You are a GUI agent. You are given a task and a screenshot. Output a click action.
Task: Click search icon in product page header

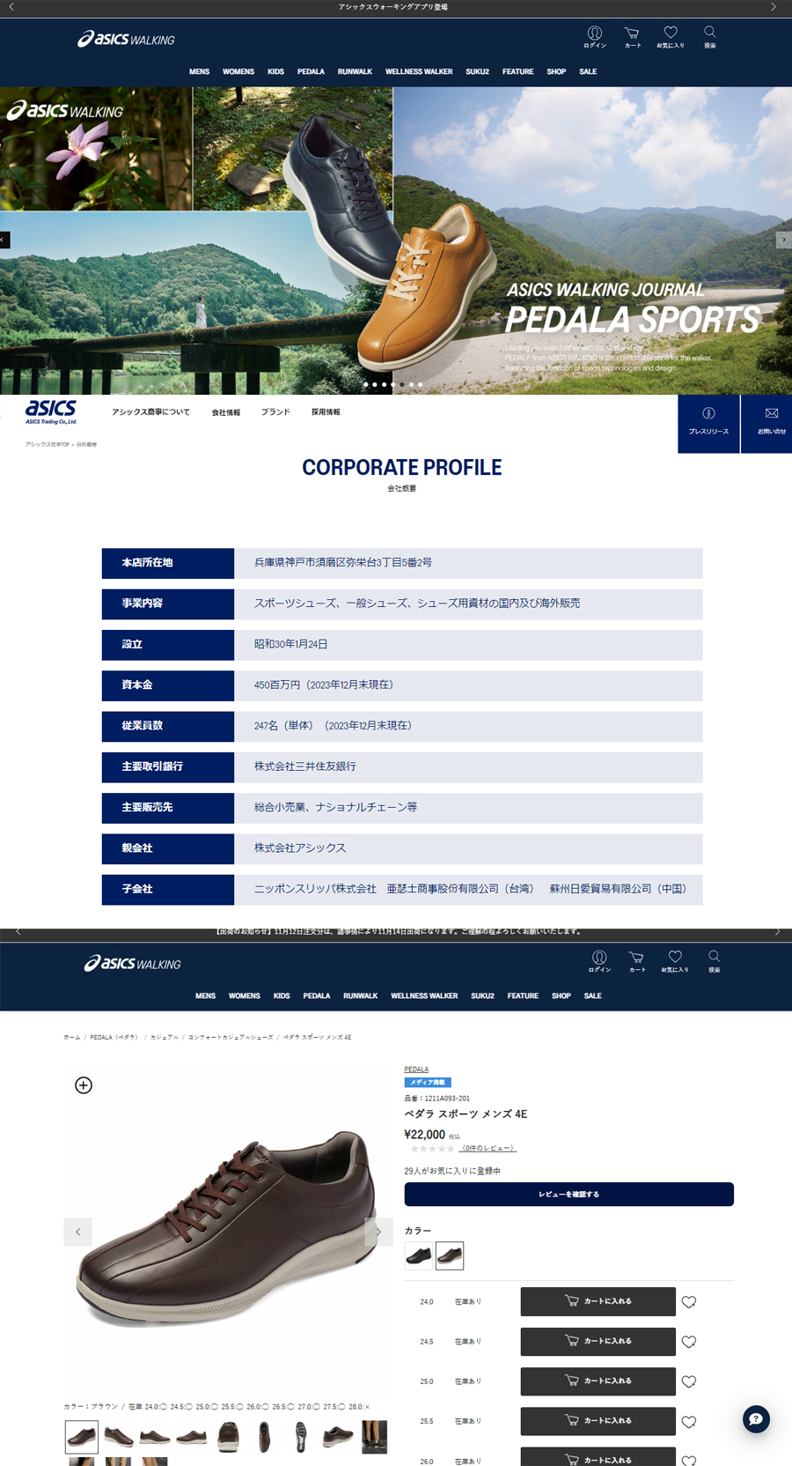tap(714, 961)
